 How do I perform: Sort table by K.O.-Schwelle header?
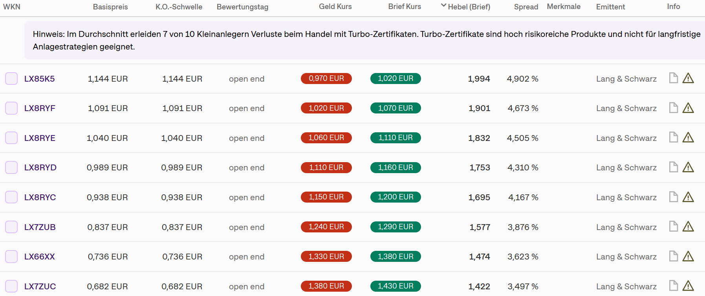click(179, 7)
